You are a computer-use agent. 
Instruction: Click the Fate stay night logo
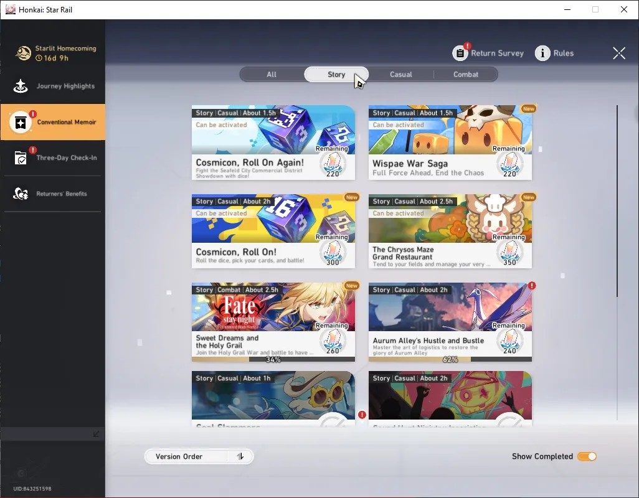239,311
